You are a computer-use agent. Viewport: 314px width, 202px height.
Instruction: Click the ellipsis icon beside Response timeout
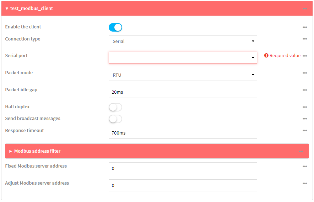(304, 131)
